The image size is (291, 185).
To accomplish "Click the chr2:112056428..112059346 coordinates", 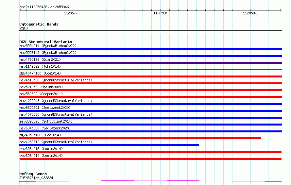I will [x=44, y=7].
